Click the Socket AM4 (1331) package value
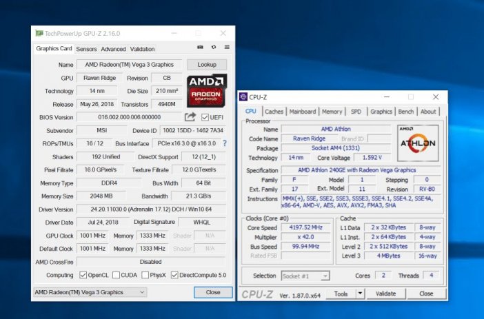Screen dimensions: 484x319 336,148
